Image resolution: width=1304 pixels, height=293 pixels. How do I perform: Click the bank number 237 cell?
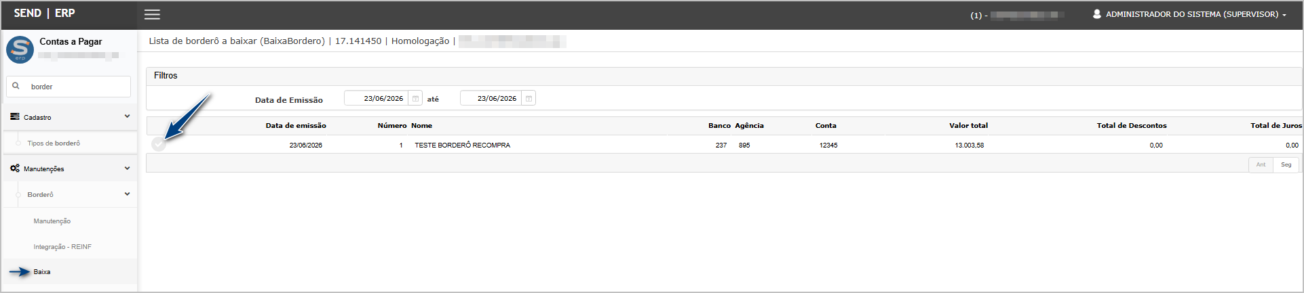(721, 145)
